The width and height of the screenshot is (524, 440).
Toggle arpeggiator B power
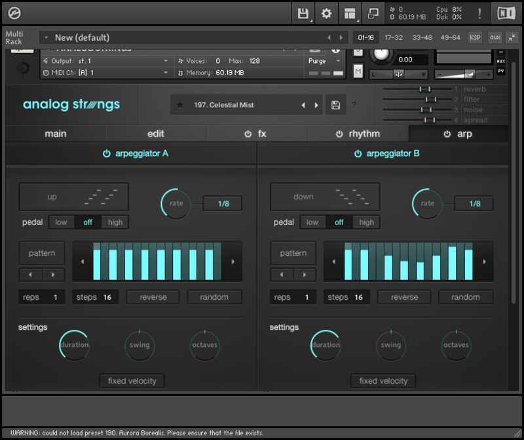[358, 153]
